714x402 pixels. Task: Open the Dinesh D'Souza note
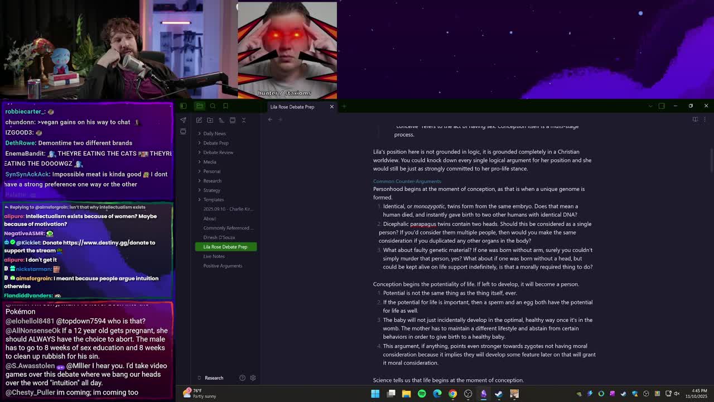tap(219, 237)
